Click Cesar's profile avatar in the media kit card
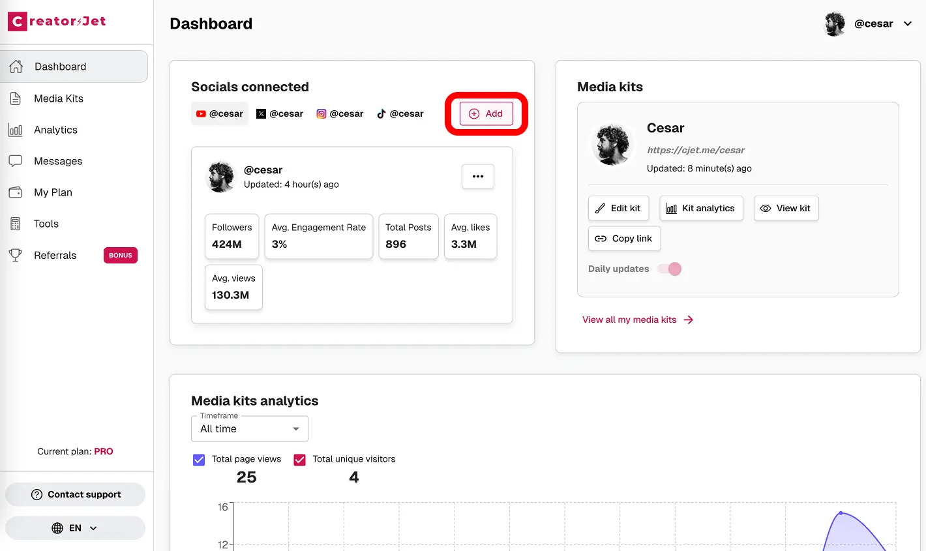The width and height of the screenshot is (926, 551). (x=612, y=143)
